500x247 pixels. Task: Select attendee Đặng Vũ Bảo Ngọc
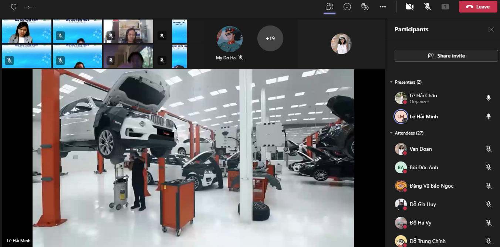431,186
